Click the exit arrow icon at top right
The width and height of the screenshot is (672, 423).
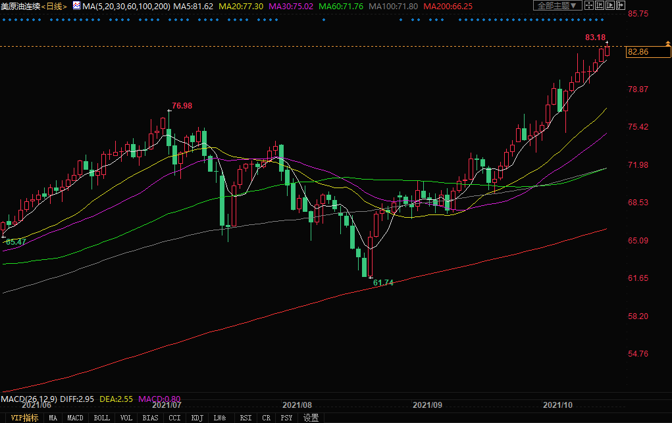click(620, 6)
